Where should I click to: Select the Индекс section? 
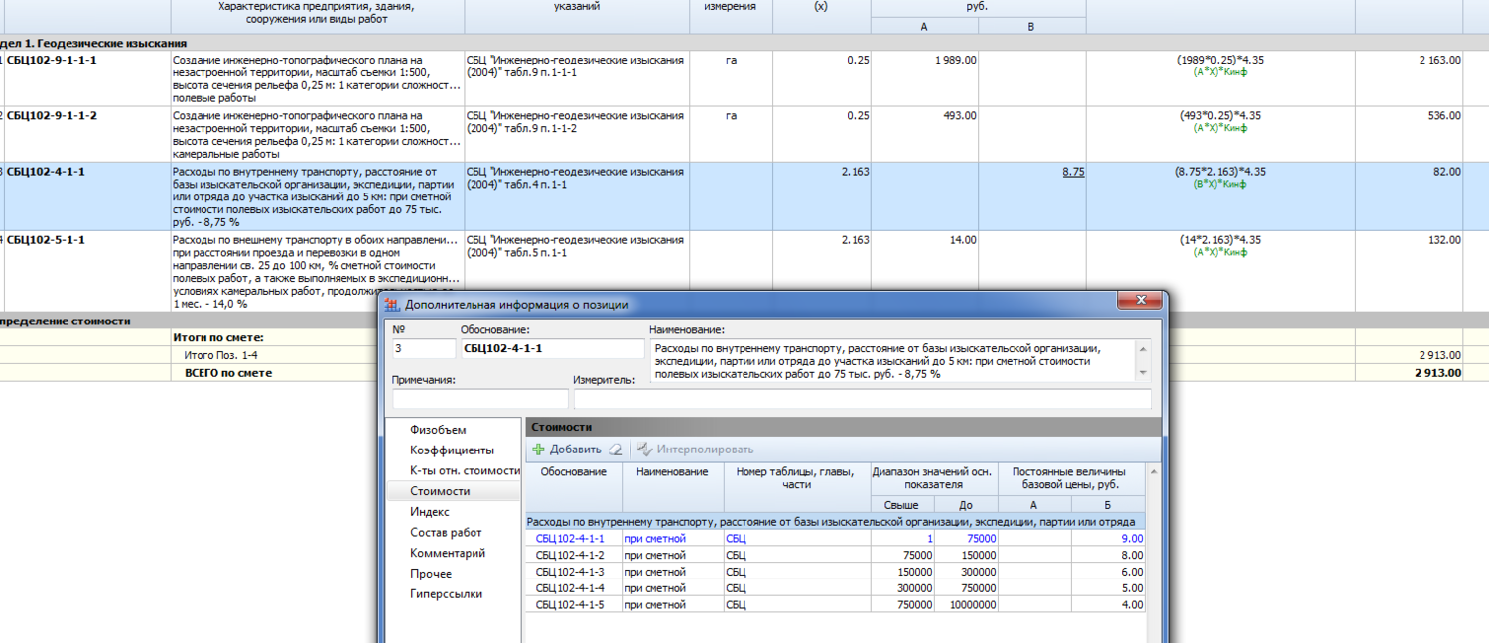point(429,512)
